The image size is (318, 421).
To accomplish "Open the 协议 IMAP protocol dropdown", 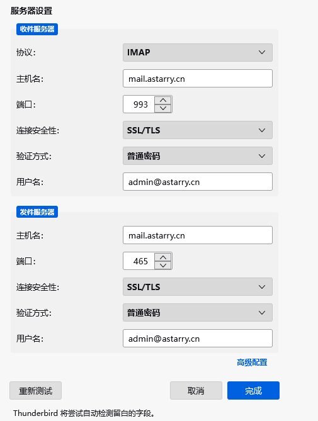I will tap(198, 52).
